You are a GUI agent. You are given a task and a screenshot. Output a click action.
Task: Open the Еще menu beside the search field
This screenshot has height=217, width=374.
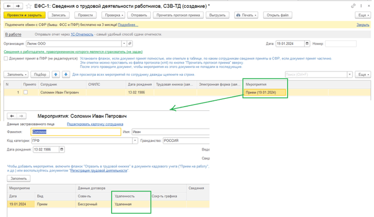tap(361, 74)
